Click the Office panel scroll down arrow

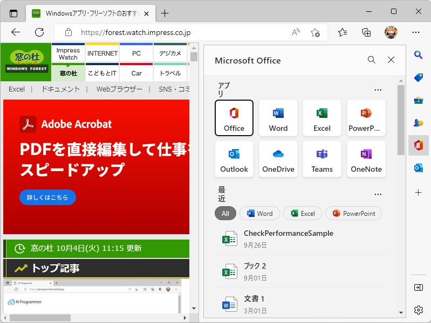point(401,313)
